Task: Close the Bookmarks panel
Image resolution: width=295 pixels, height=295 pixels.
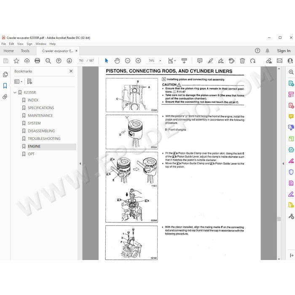Action: tap(71, 71)
